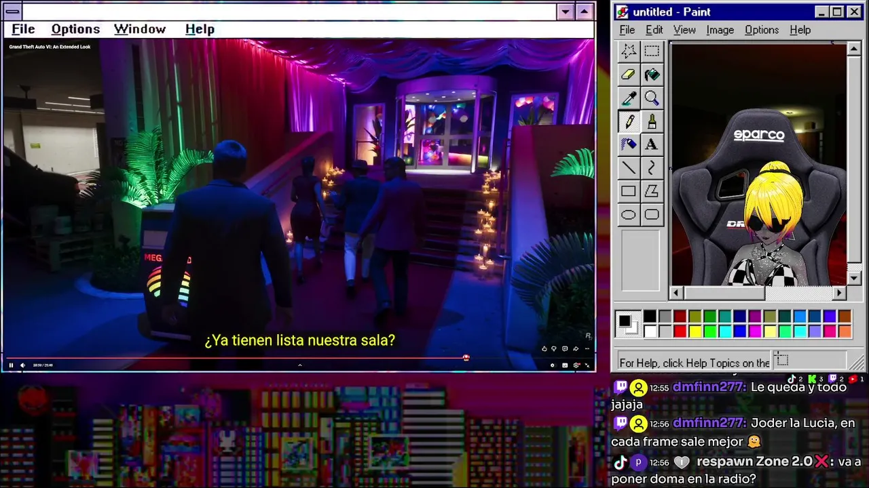Click the video progress bar scrubber

pyautogui.click(x=466, y=358)
